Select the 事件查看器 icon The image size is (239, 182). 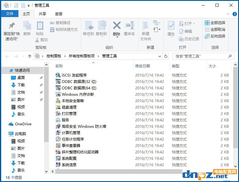coord(58,146)
